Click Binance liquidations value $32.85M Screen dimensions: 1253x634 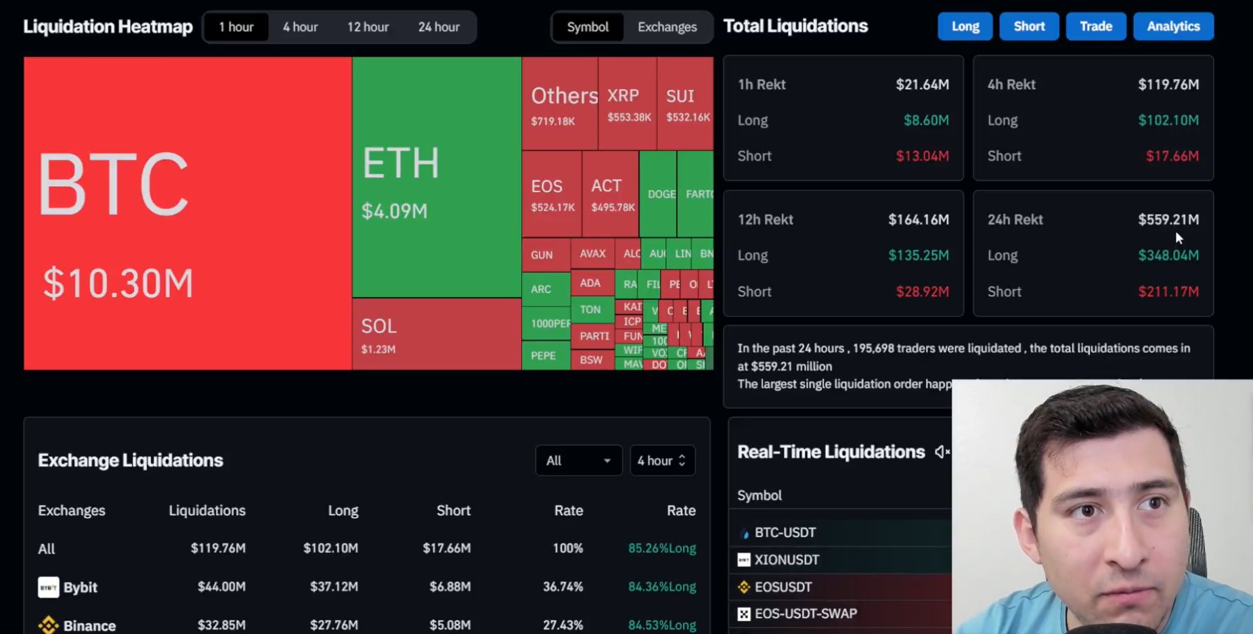point(221,625)
